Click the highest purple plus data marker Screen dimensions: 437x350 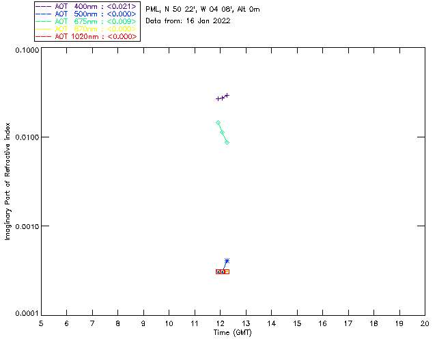tap(227, 96)
